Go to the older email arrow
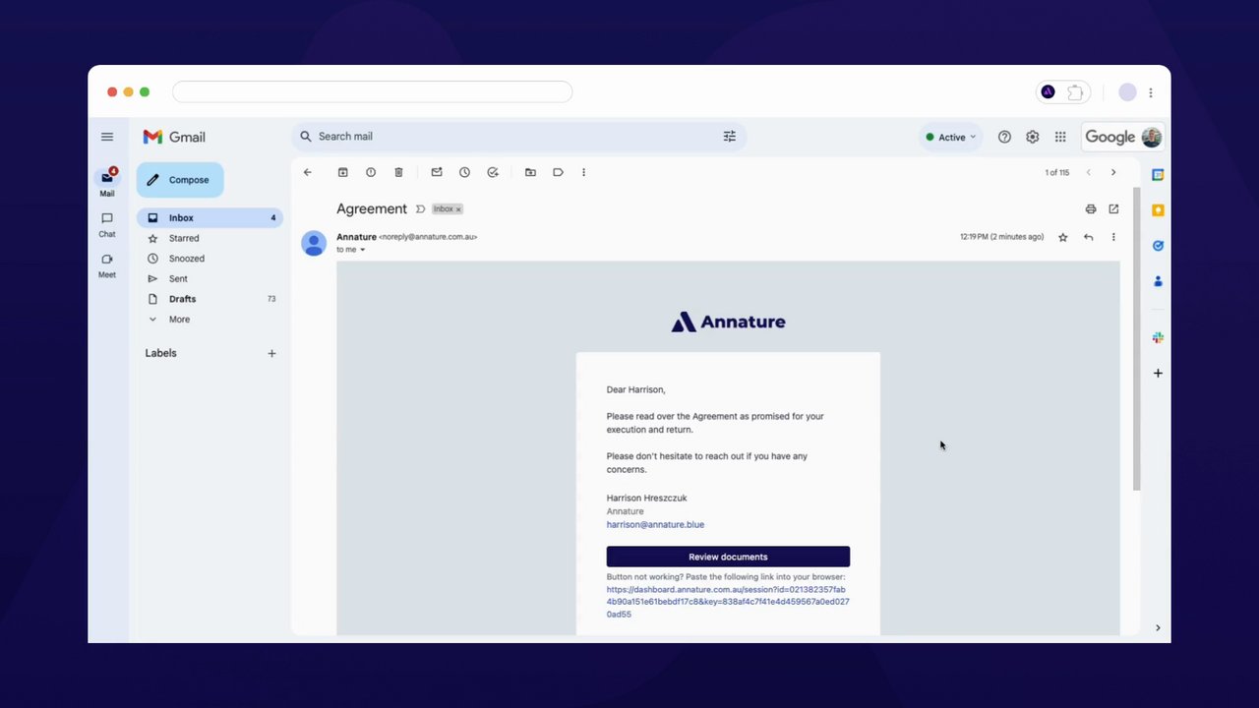This screenshot has height=708, width=1259. [1113, 172]
